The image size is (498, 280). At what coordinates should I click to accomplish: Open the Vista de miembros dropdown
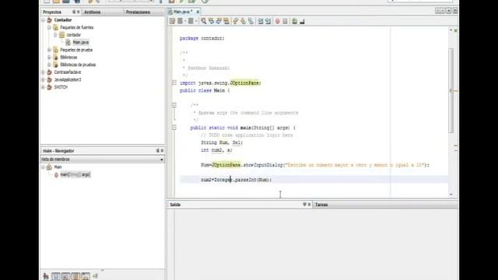(161, 159)
